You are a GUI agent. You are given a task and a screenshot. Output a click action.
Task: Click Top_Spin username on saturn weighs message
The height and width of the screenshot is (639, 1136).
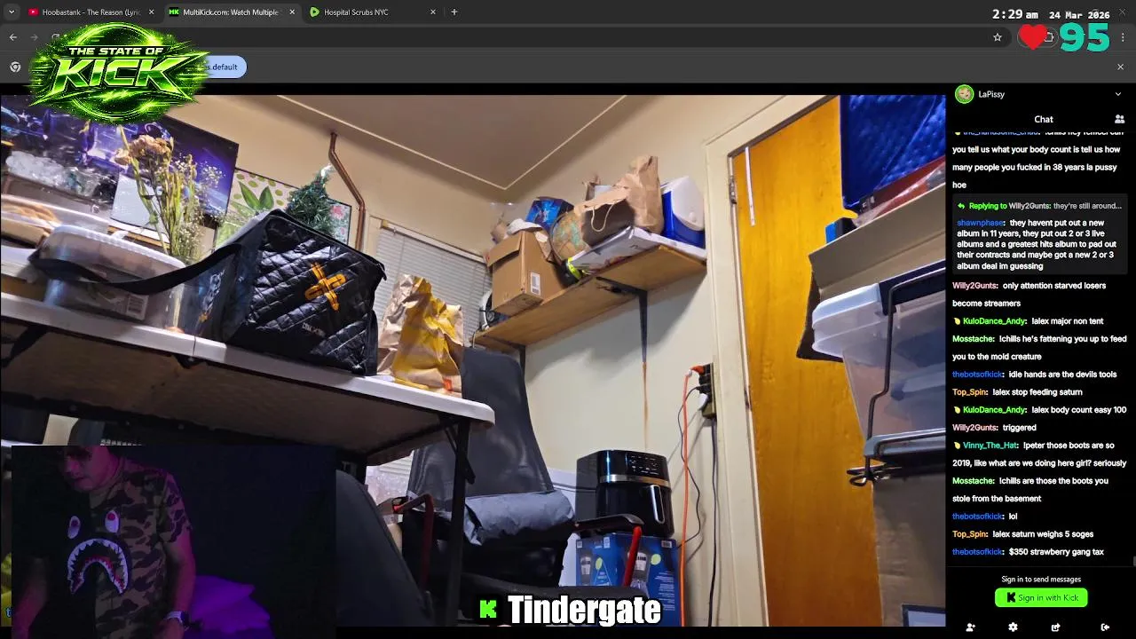[x=970, y=534]
